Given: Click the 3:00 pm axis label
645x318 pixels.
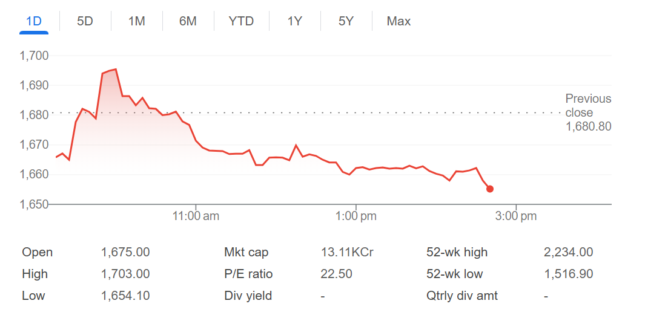Looking at the screenshot, I should click(x=516, y=216).
